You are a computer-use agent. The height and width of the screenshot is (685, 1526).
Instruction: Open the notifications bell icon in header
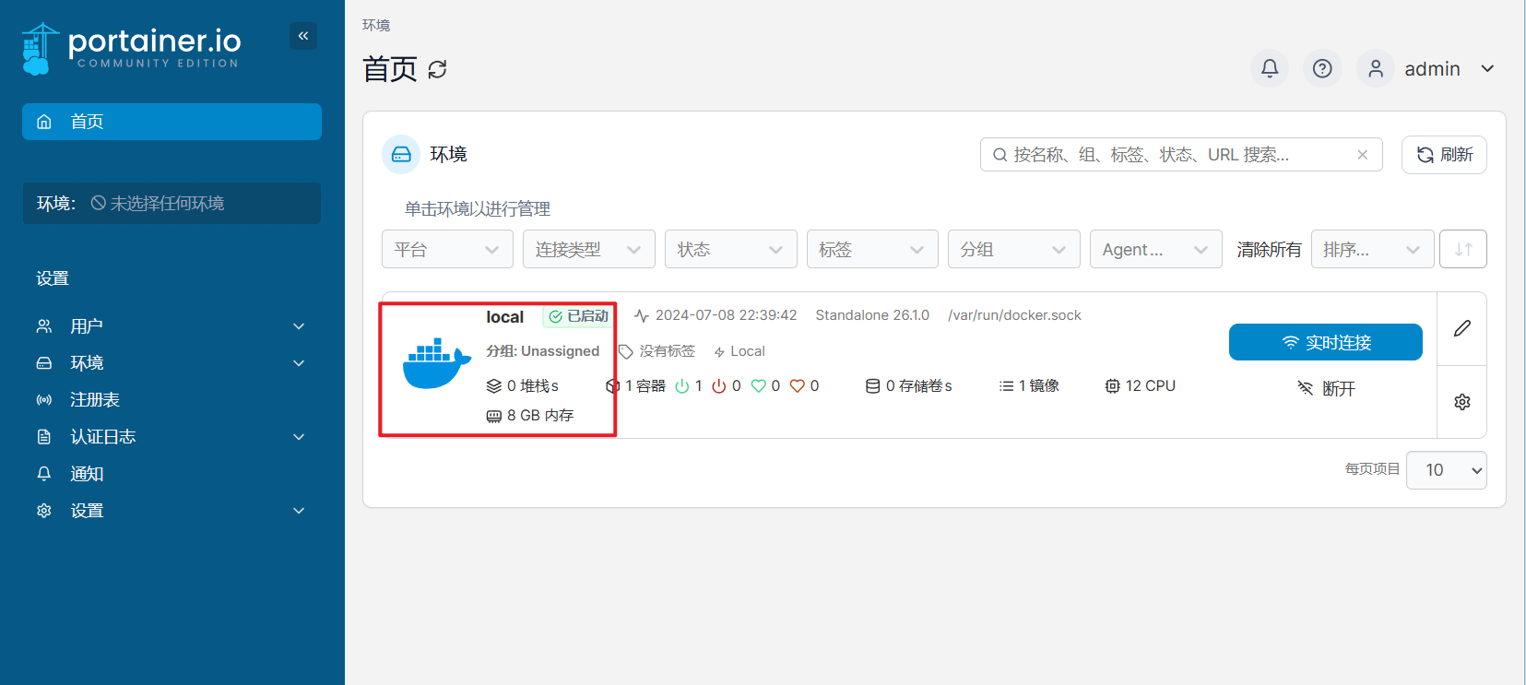click(x=1270, y=68)
